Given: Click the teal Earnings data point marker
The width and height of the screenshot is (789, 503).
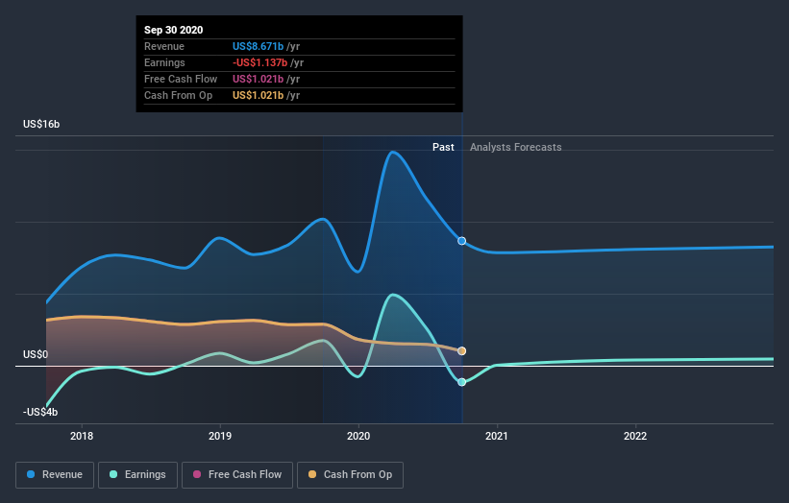Looking at the screenshot, I should pyautogui.click(x=461, y=382).
